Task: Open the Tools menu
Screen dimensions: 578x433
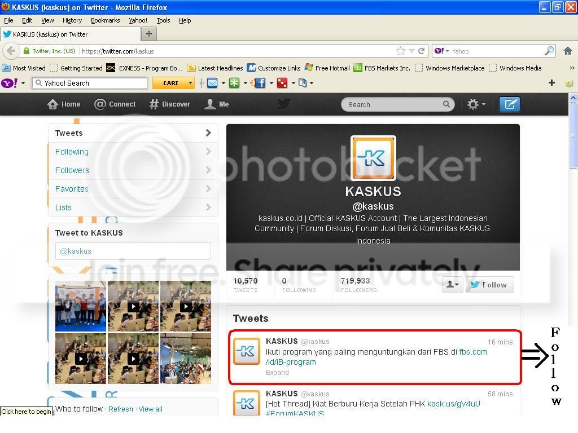Action: [163, 20]
